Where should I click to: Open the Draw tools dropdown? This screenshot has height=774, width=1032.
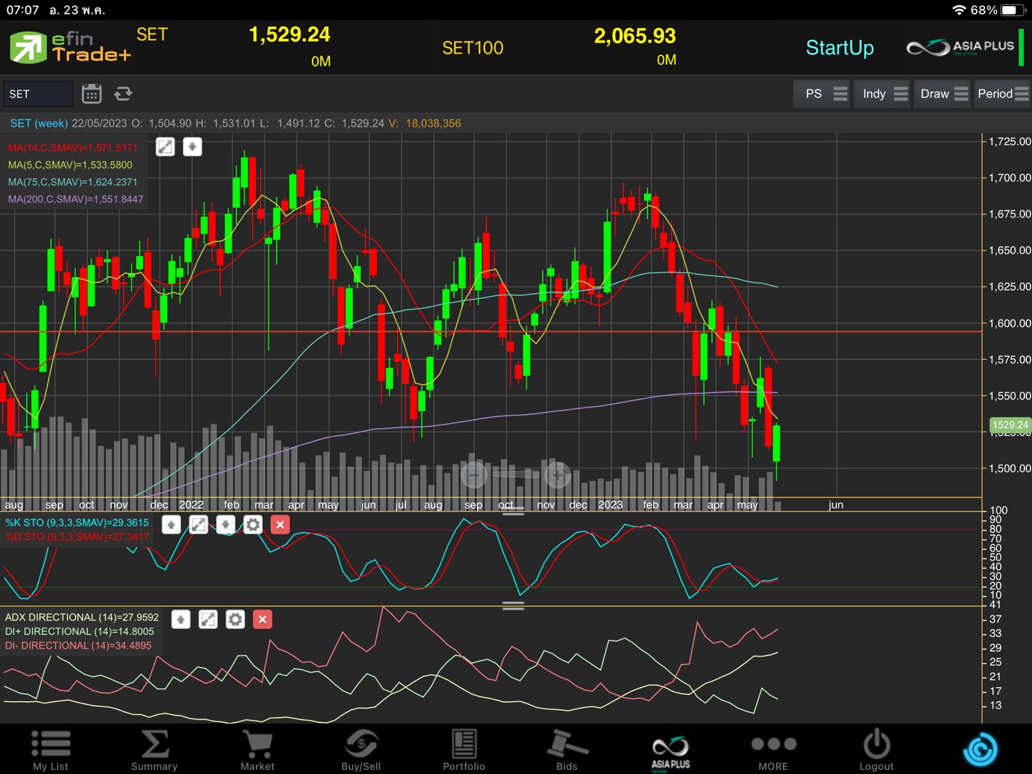click(943, 94)
